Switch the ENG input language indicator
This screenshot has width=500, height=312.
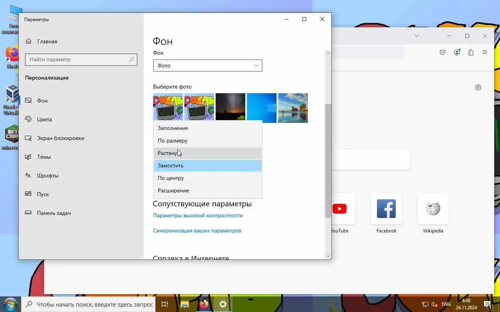446,304
